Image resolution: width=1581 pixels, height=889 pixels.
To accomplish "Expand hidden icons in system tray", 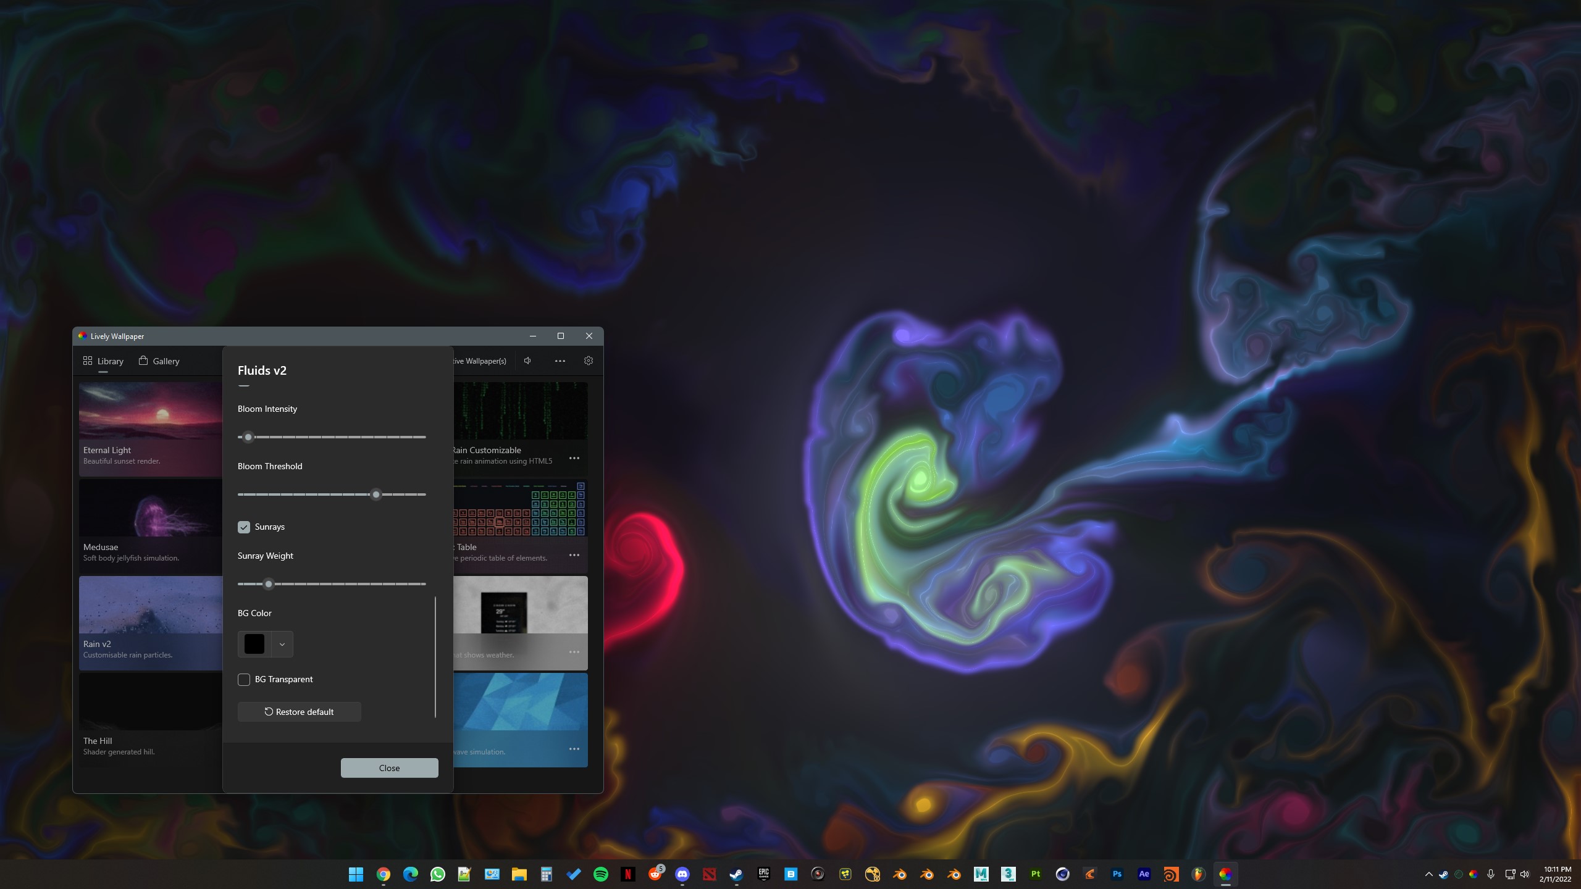I will (1428, 874).
